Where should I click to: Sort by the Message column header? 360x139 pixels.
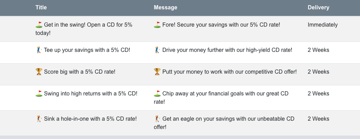click(x=166, y=8)
